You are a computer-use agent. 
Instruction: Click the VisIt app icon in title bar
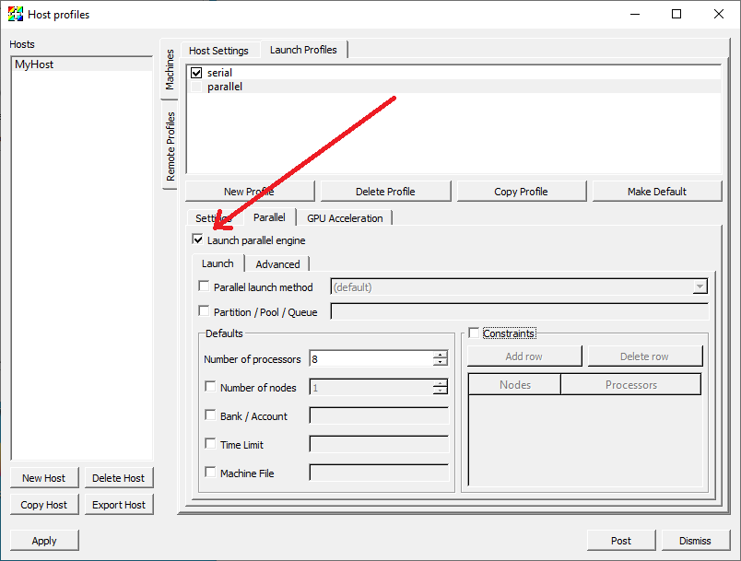click(x=15, y=14)
